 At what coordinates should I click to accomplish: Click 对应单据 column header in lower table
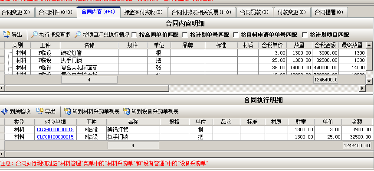pyautogui.click(x=56, y=122)
